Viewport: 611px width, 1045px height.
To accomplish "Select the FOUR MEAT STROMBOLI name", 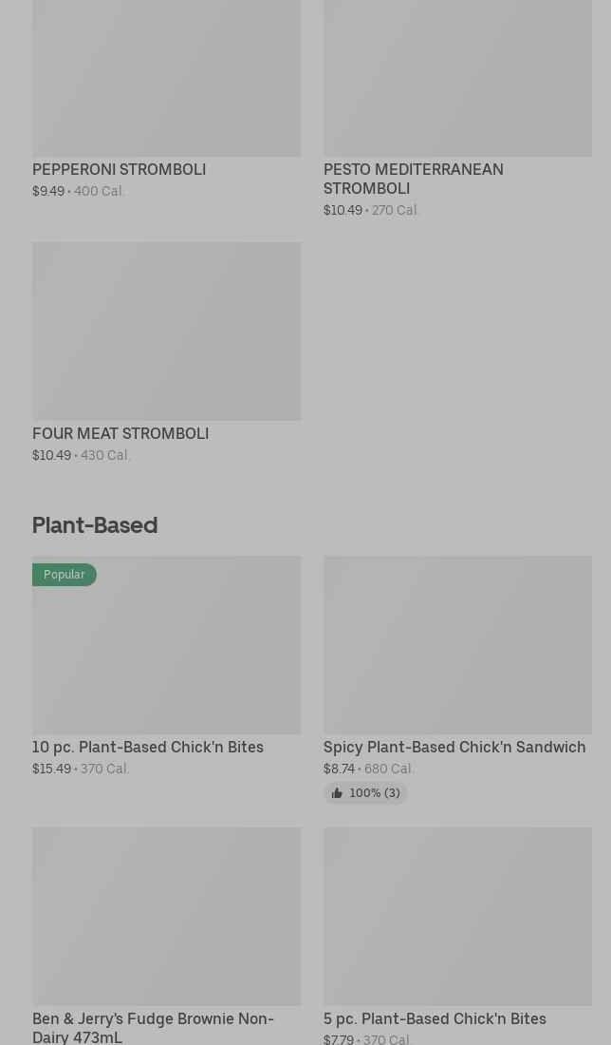I will click(120, 433).
